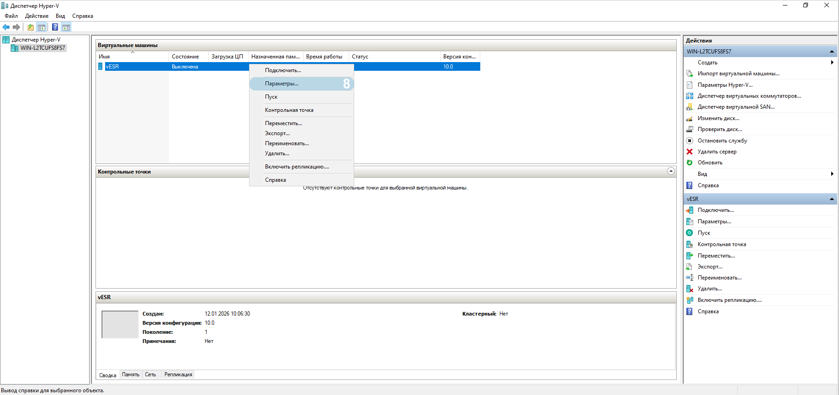
Task: Select Диспетчер Hyper-V root tree node
Action: click(36, 40)
